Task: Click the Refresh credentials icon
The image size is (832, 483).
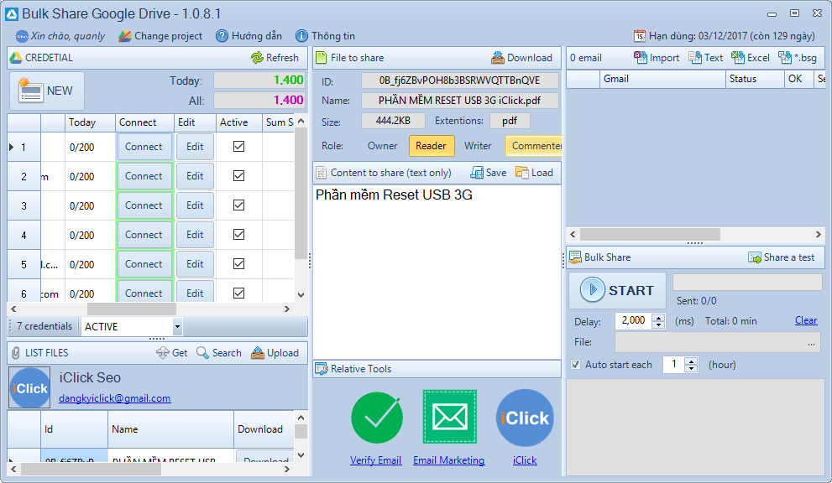Action: click(258, 58)
